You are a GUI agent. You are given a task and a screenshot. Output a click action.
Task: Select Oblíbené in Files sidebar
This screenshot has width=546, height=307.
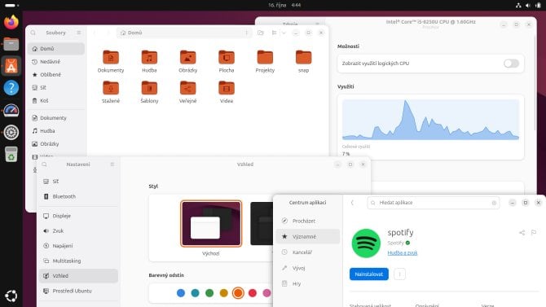(x=56, y=74)
